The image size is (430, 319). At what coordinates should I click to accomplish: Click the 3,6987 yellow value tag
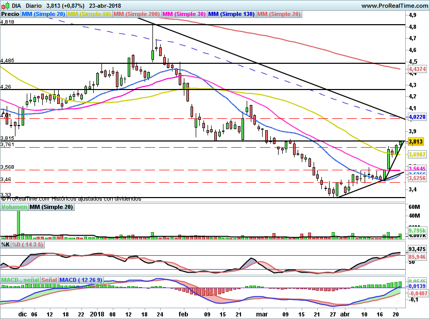click(417, 154)
